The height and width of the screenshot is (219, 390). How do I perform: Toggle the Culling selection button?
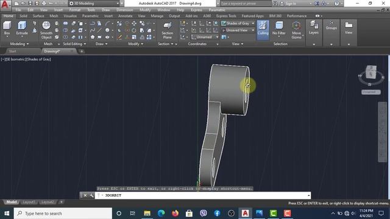263,30
